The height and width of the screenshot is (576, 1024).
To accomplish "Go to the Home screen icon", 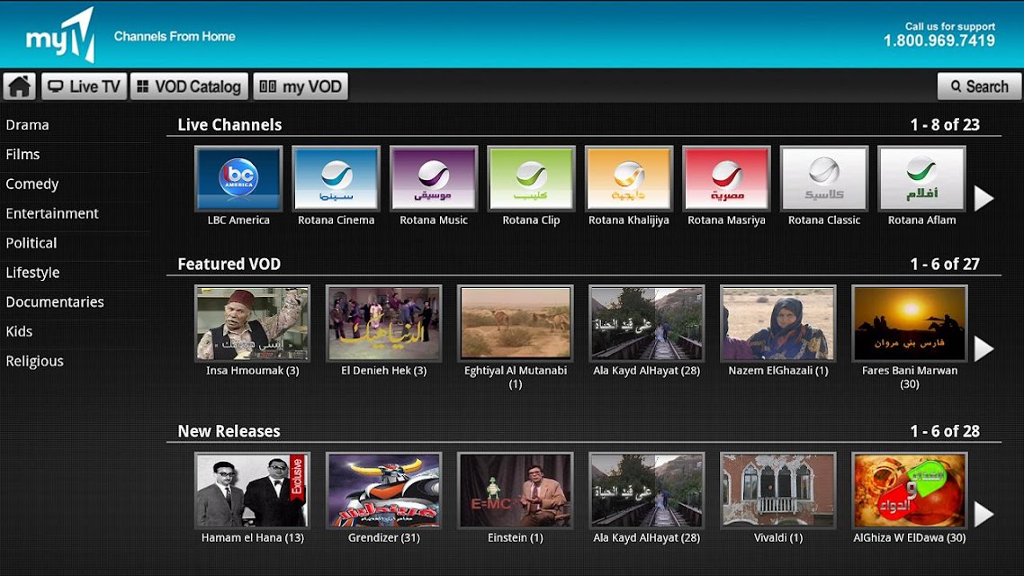I will click(20, 86).
